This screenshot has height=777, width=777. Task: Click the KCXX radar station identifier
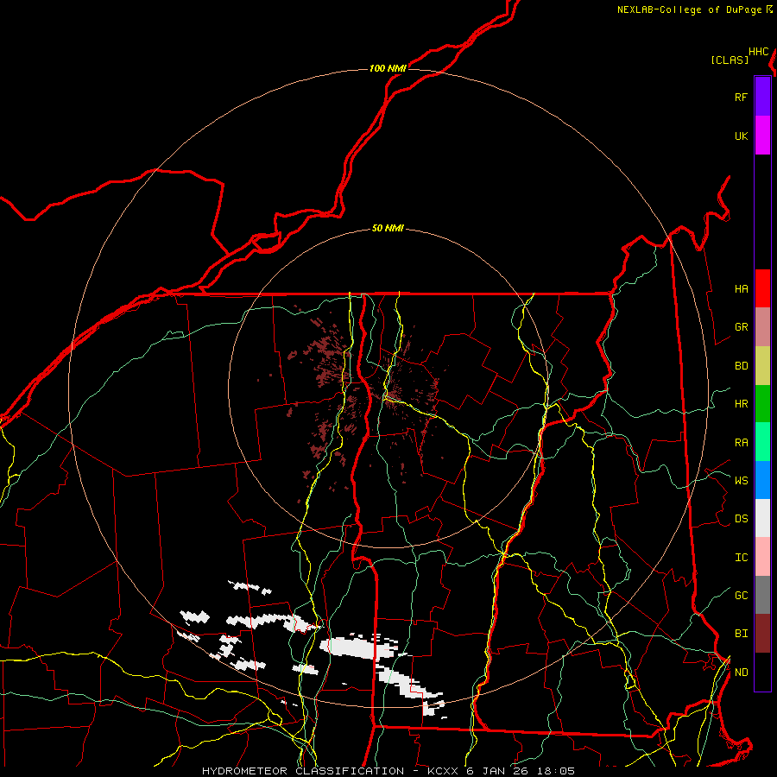(x=443, y=771)
